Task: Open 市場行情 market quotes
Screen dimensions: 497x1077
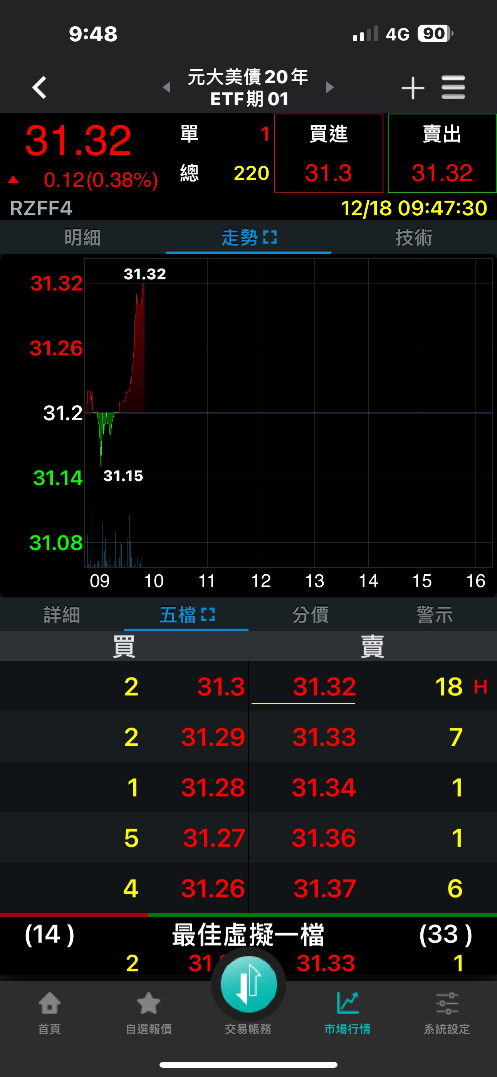Action: click(x=348, y=1013)
